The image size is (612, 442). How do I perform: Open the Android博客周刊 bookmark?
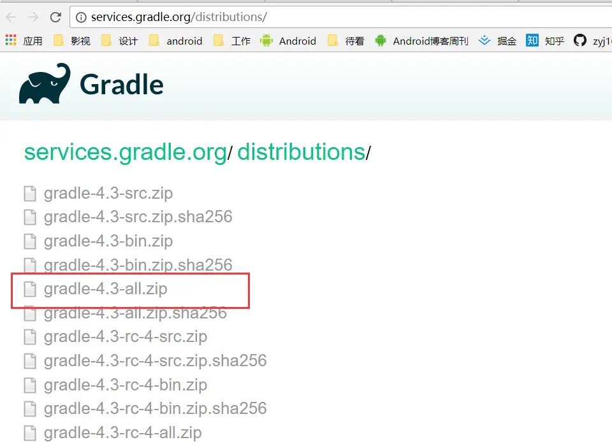pos(421,41)
